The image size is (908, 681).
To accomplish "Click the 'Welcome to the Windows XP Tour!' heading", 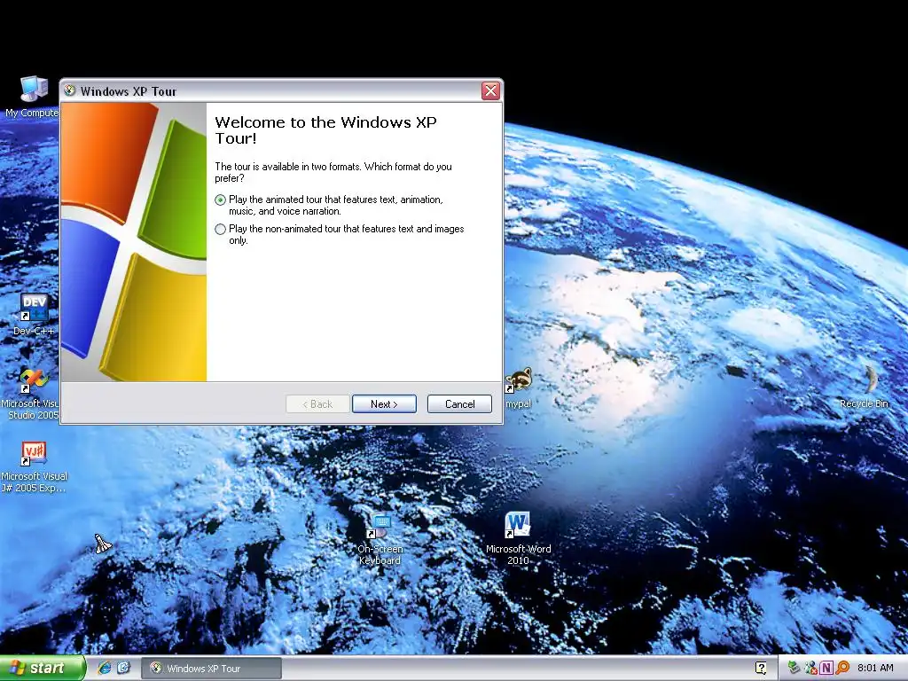I will coord(325,130).
